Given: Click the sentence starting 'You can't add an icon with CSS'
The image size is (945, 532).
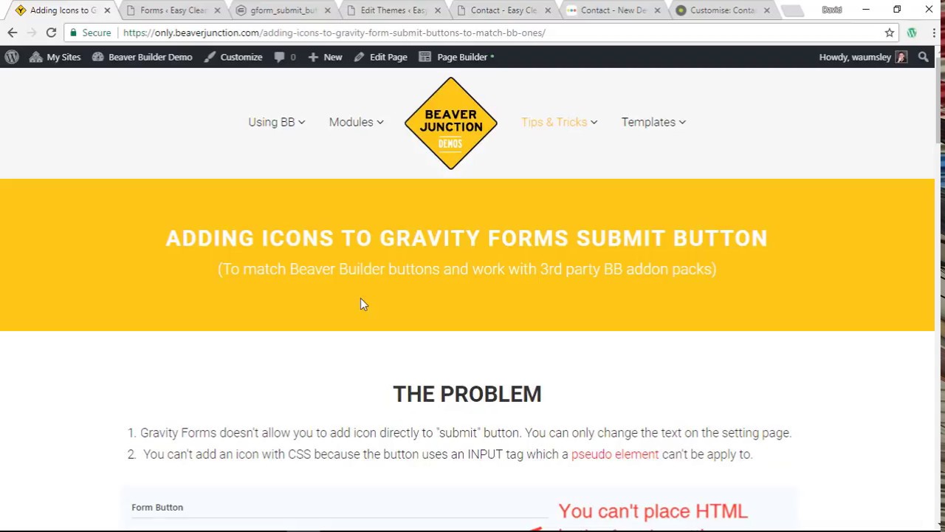Looking at the screenshot, I should pyautogui.click(x=448, y=454).
